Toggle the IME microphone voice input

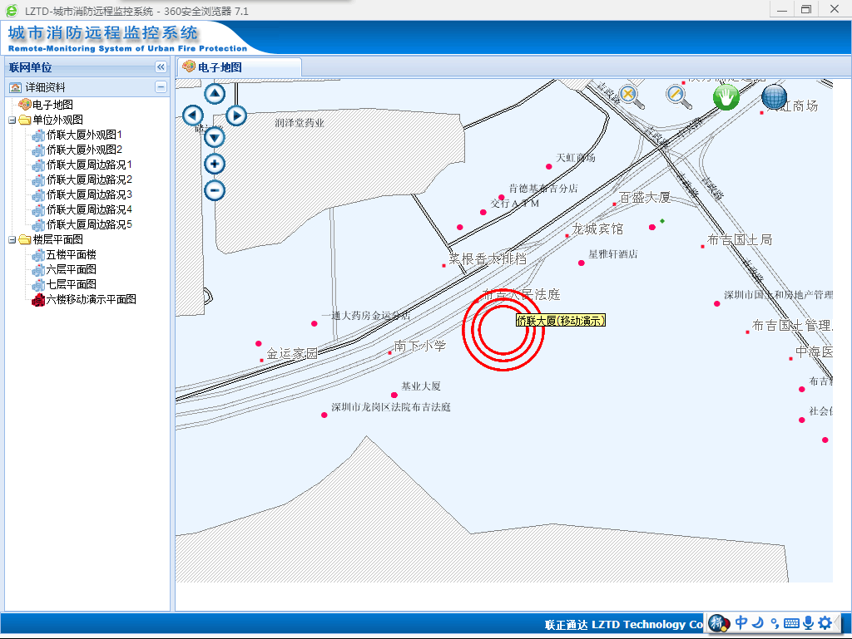807,622
